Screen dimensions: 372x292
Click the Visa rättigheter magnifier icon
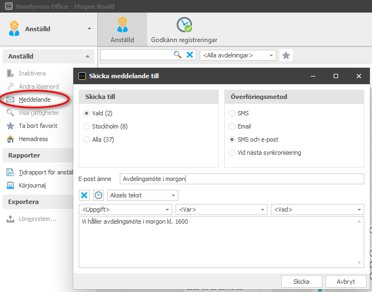10,113
